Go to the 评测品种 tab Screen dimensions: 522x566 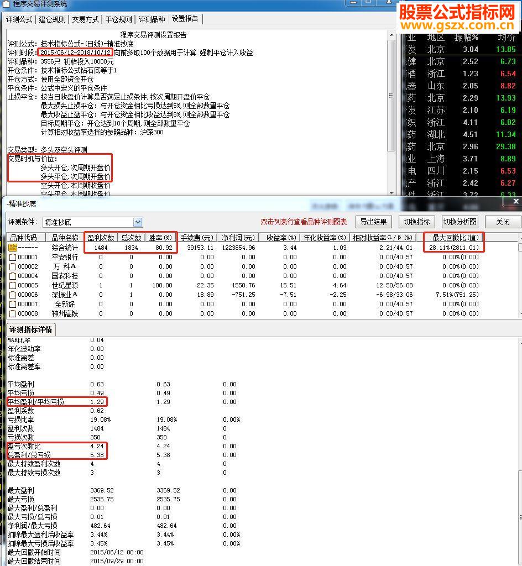click(152, 19)
